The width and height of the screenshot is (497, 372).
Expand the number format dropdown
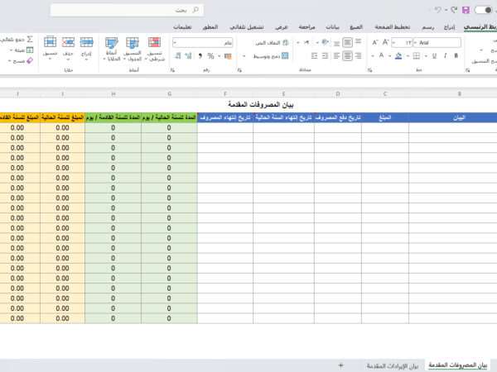point(176,42)
